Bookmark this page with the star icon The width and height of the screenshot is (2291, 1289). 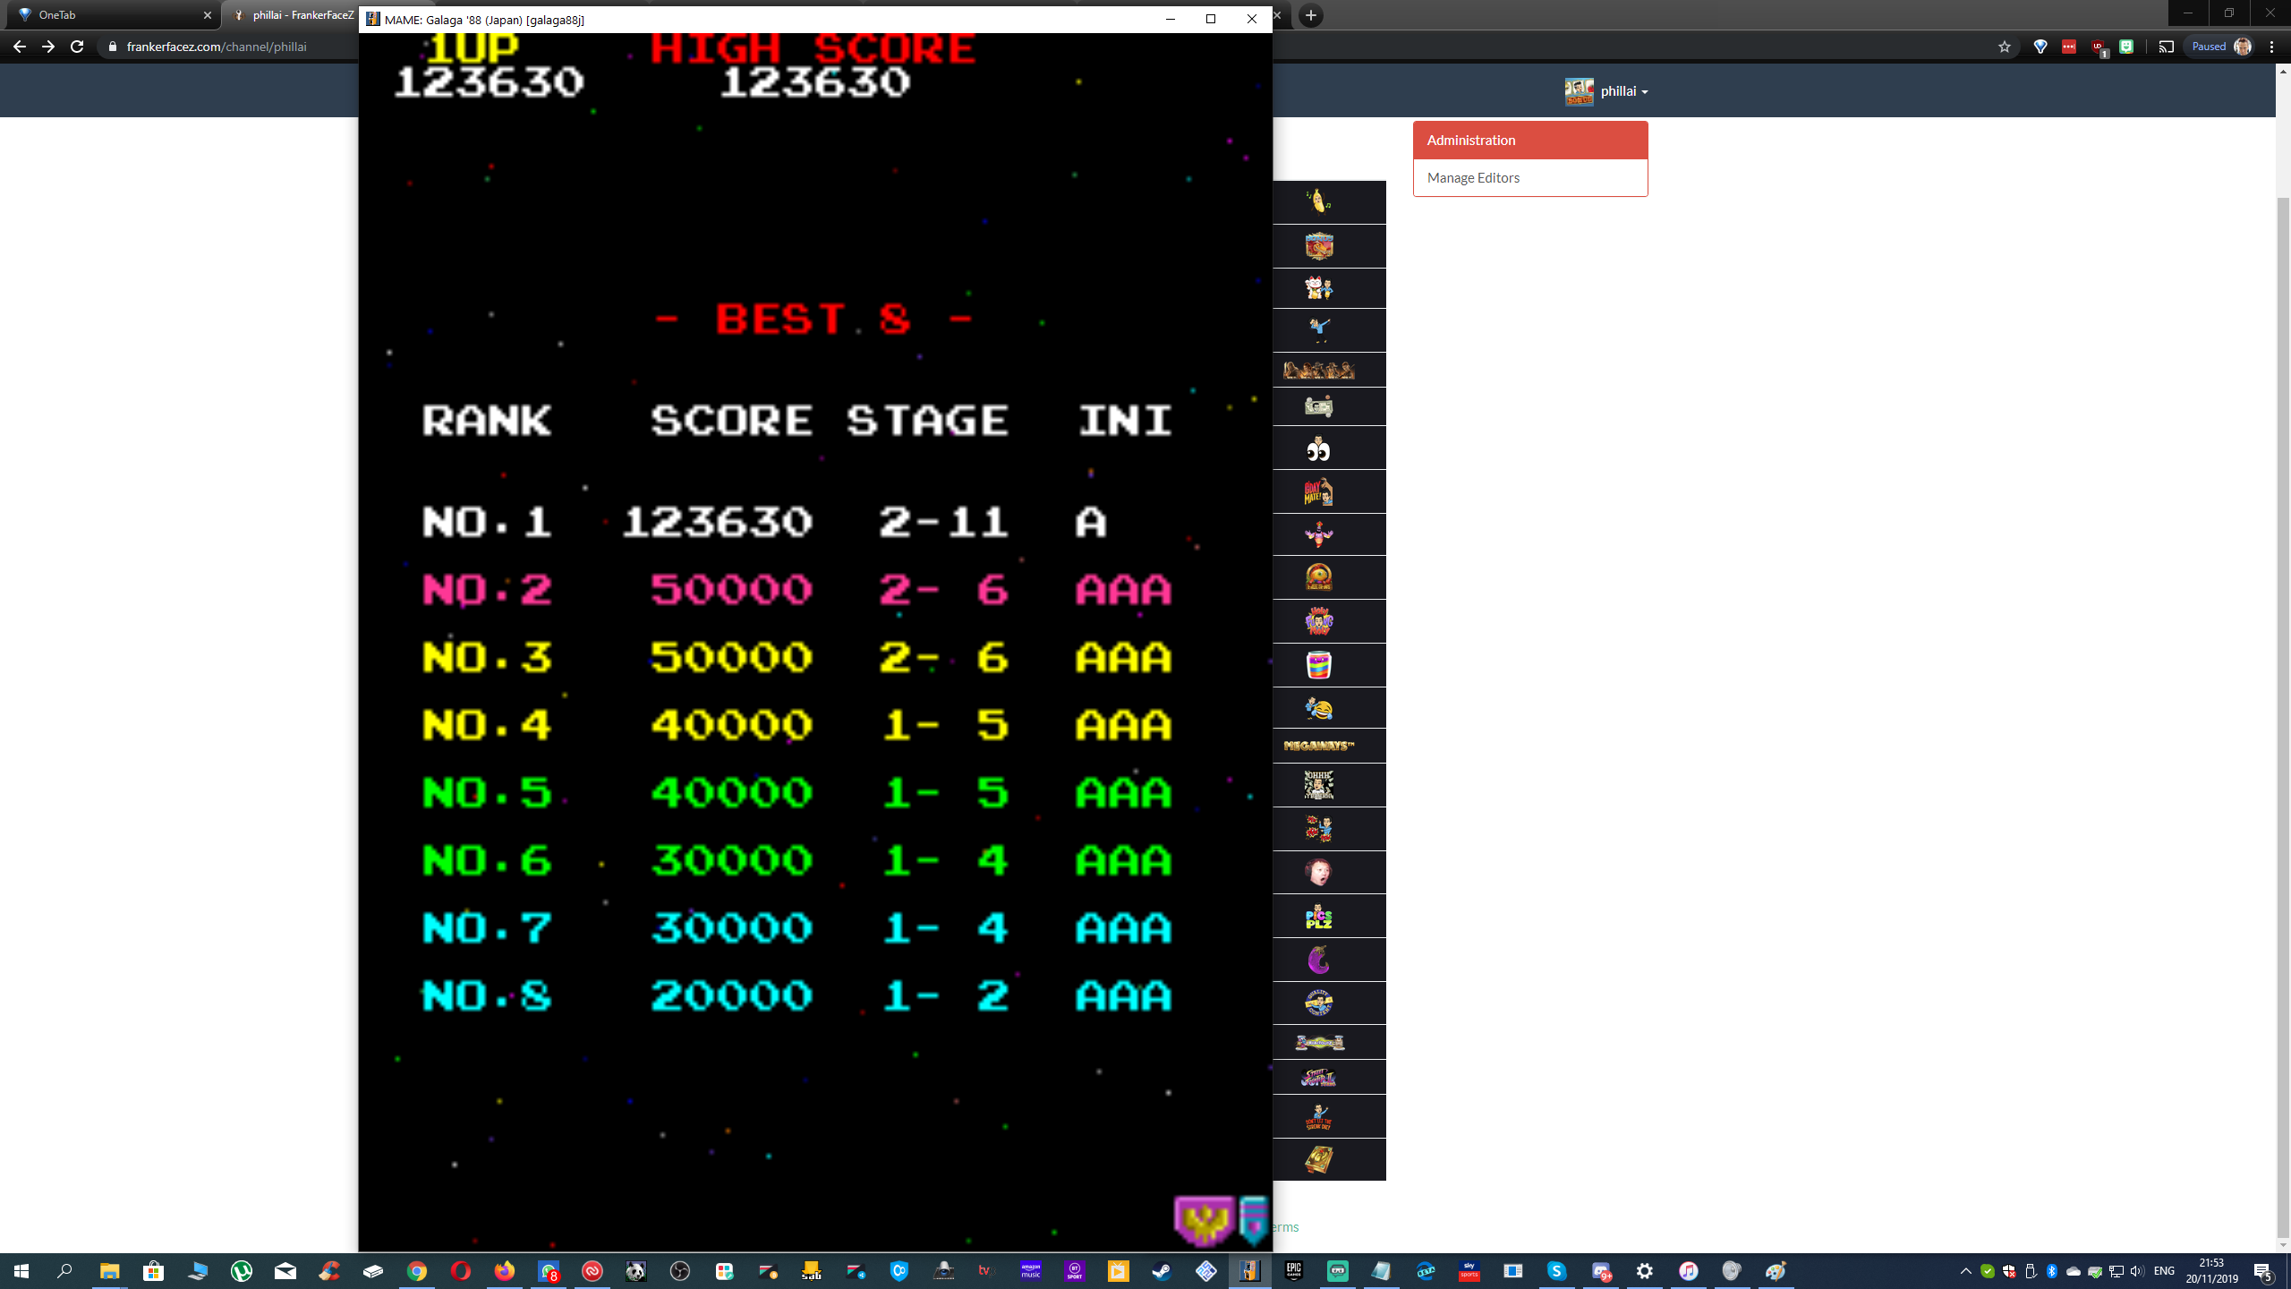click(2005, 47)
